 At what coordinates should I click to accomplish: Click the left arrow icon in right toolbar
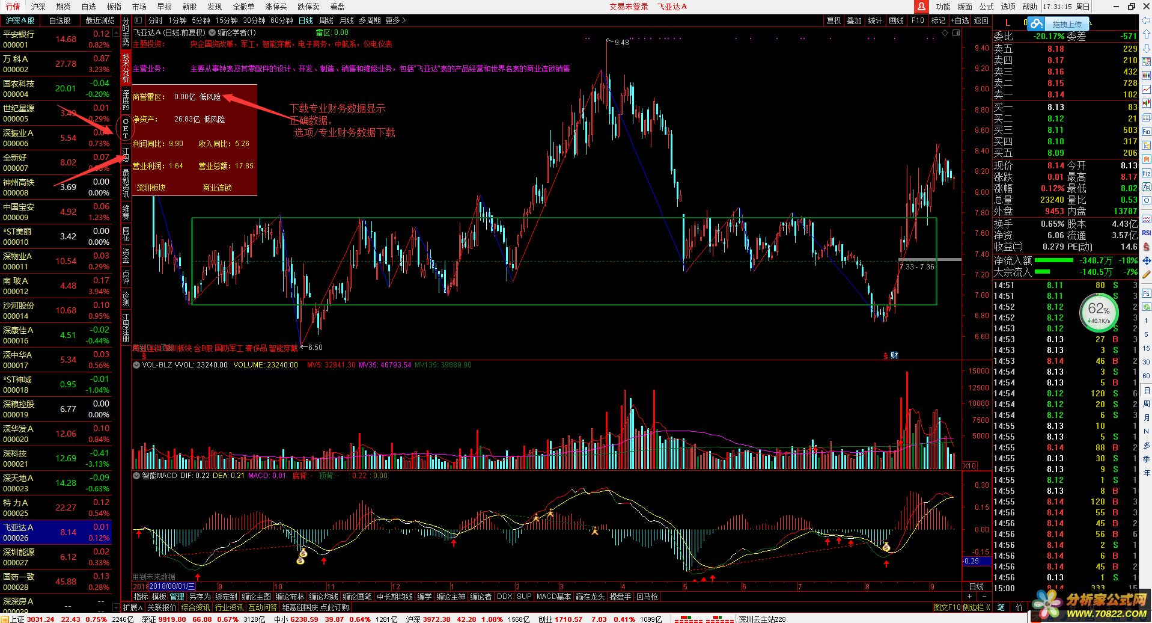1146,21
